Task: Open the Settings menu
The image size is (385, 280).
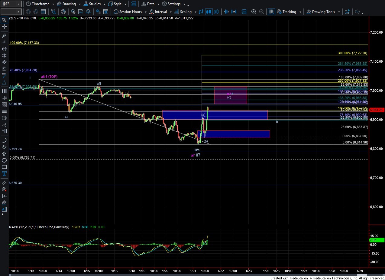Action: (173, 4)
